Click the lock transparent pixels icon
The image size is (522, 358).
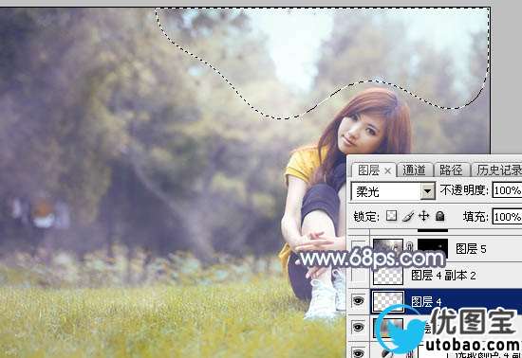[391, 216]
